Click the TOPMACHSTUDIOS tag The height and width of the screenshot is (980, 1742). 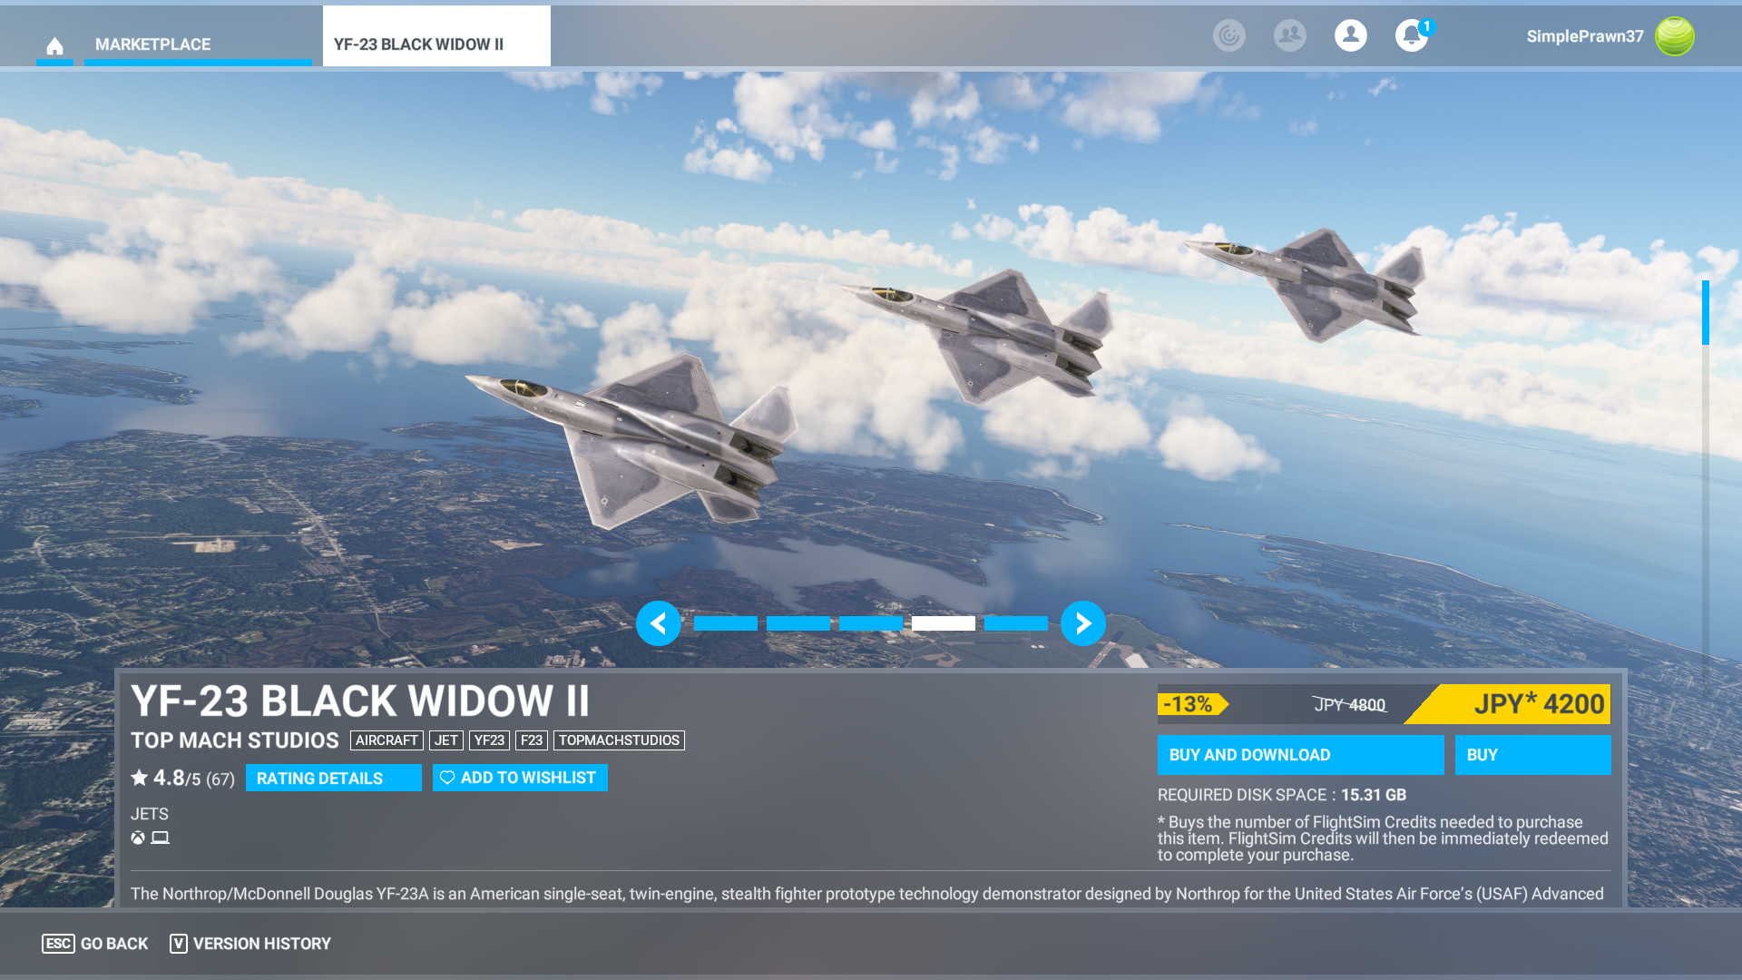pos(619,740)
